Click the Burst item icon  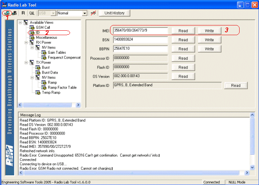38,67
